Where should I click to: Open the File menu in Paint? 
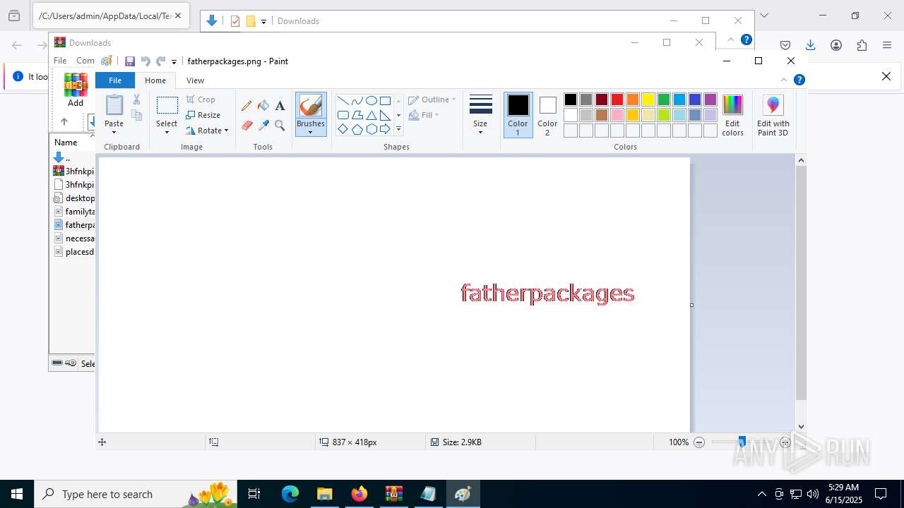[x=114, y=80]
